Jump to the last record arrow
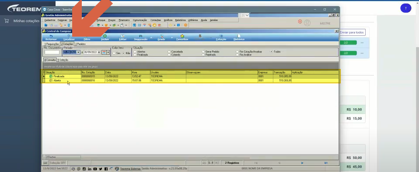 coord(326,163)
